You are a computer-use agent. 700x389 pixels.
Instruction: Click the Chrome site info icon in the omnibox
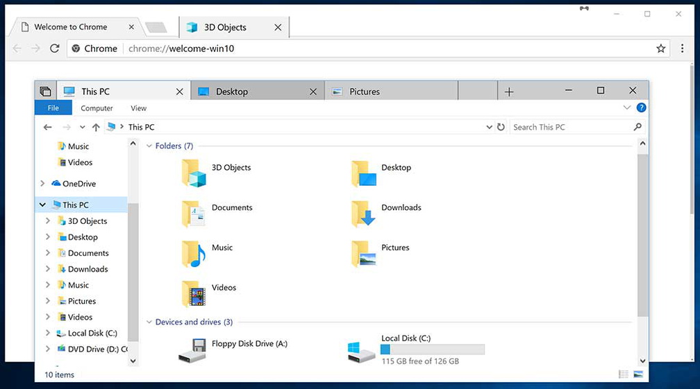click(x=76, y=48)
